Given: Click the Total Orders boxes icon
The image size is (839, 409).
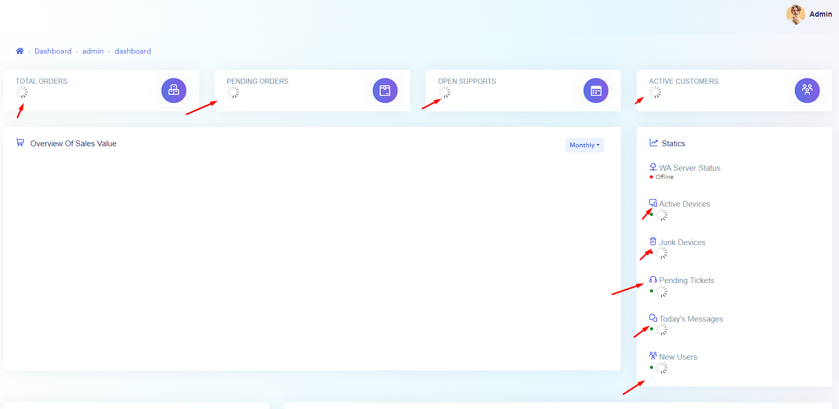Looking at the screenshot, I should point(174,91).
